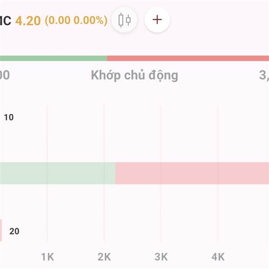Click the red portion of top ratio bar

tap(188, 58)
